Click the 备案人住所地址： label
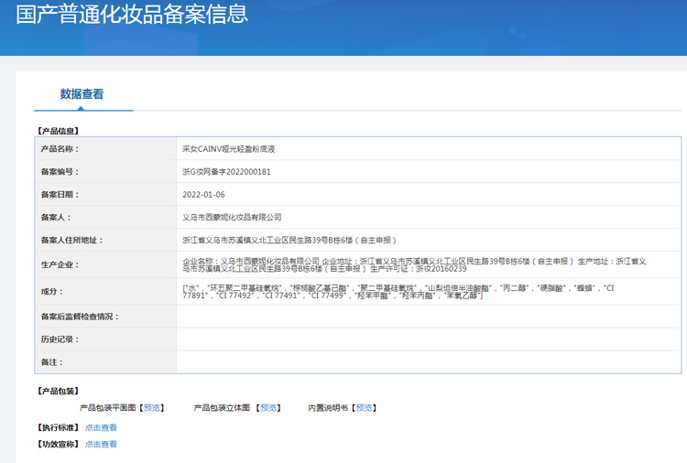687x463 pixels. (71, 241)
